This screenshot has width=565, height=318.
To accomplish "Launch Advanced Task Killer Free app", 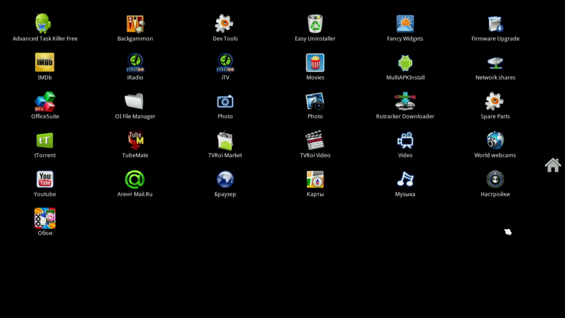I will [x=43, y=24].
